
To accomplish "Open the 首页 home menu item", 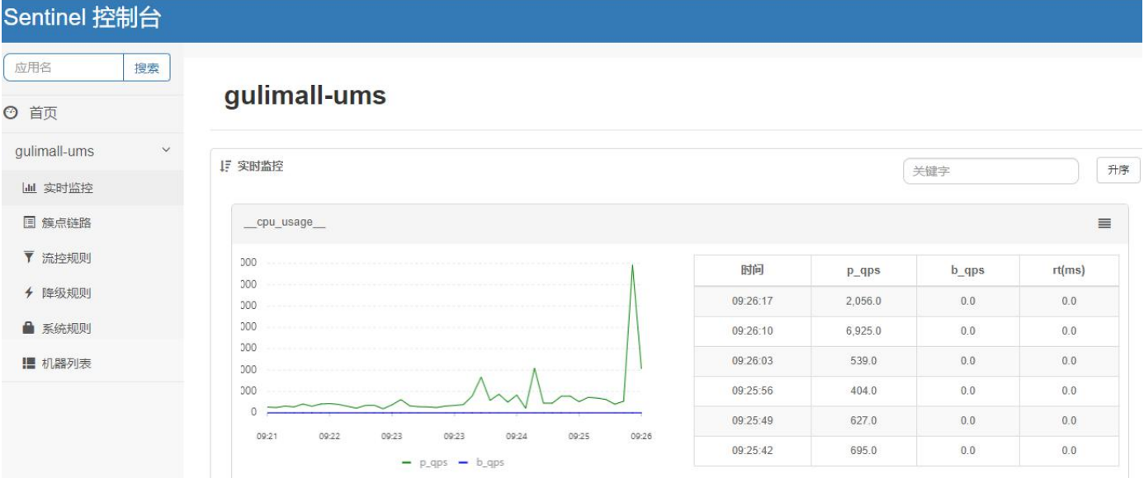I will [x=43, y=114].
